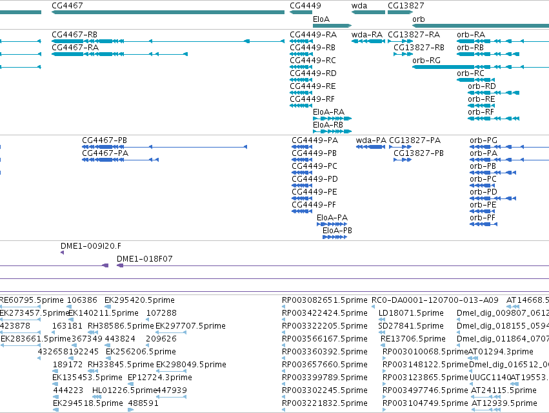The width and height of the screenshot is (549, 413).
Task: Click the CG4467-RA transcript label
Action: [75, 48]
